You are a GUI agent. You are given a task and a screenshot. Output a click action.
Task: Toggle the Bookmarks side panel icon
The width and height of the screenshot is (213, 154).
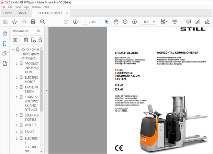coord(4,44)
